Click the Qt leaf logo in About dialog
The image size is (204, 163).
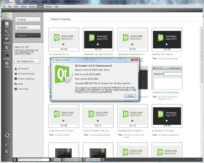tap(64, 74)
